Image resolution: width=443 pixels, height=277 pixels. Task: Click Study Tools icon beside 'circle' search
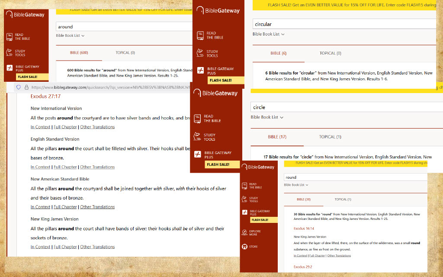[x=197, y=137]
